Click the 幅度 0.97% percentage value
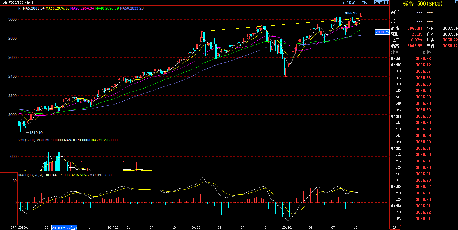 417,40
